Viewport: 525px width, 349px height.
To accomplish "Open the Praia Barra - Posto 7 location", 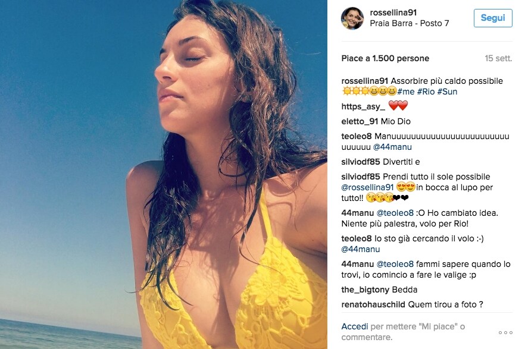I will pyautogui.click(x=409, y=23).
